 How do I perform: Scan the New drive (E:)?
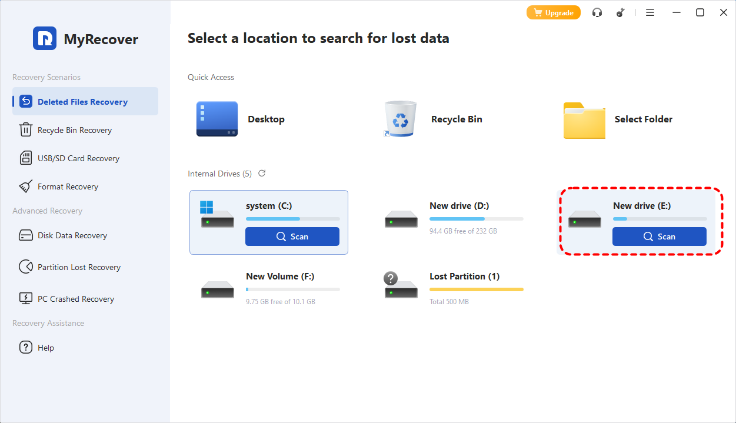click(x=660, y=237)
